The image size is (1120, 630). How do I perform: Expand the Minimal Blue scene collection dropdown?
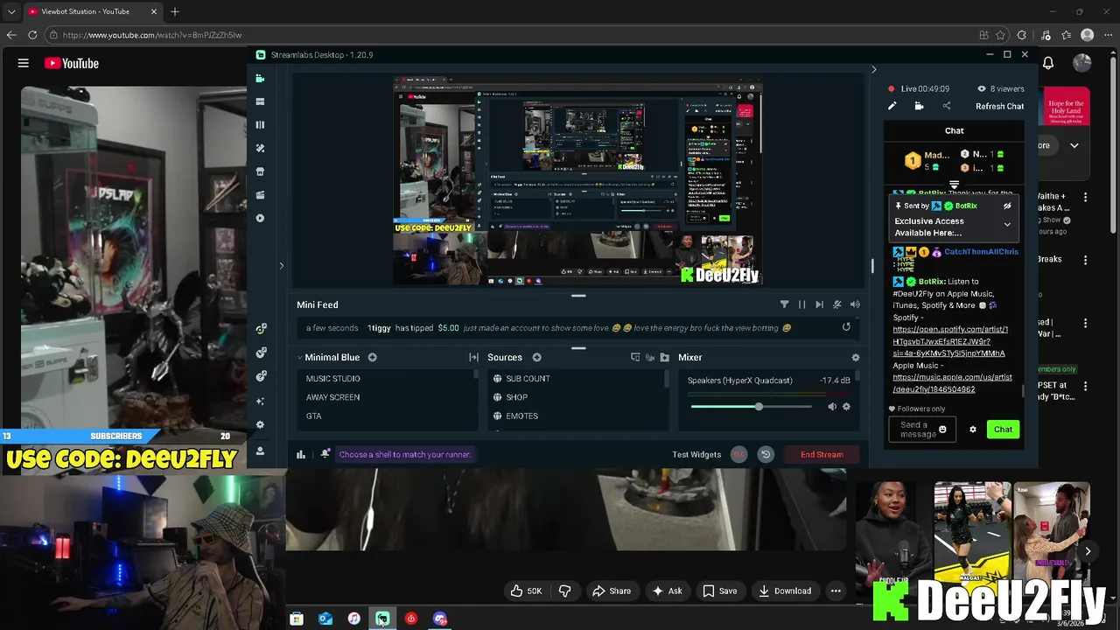coord(299,357)
